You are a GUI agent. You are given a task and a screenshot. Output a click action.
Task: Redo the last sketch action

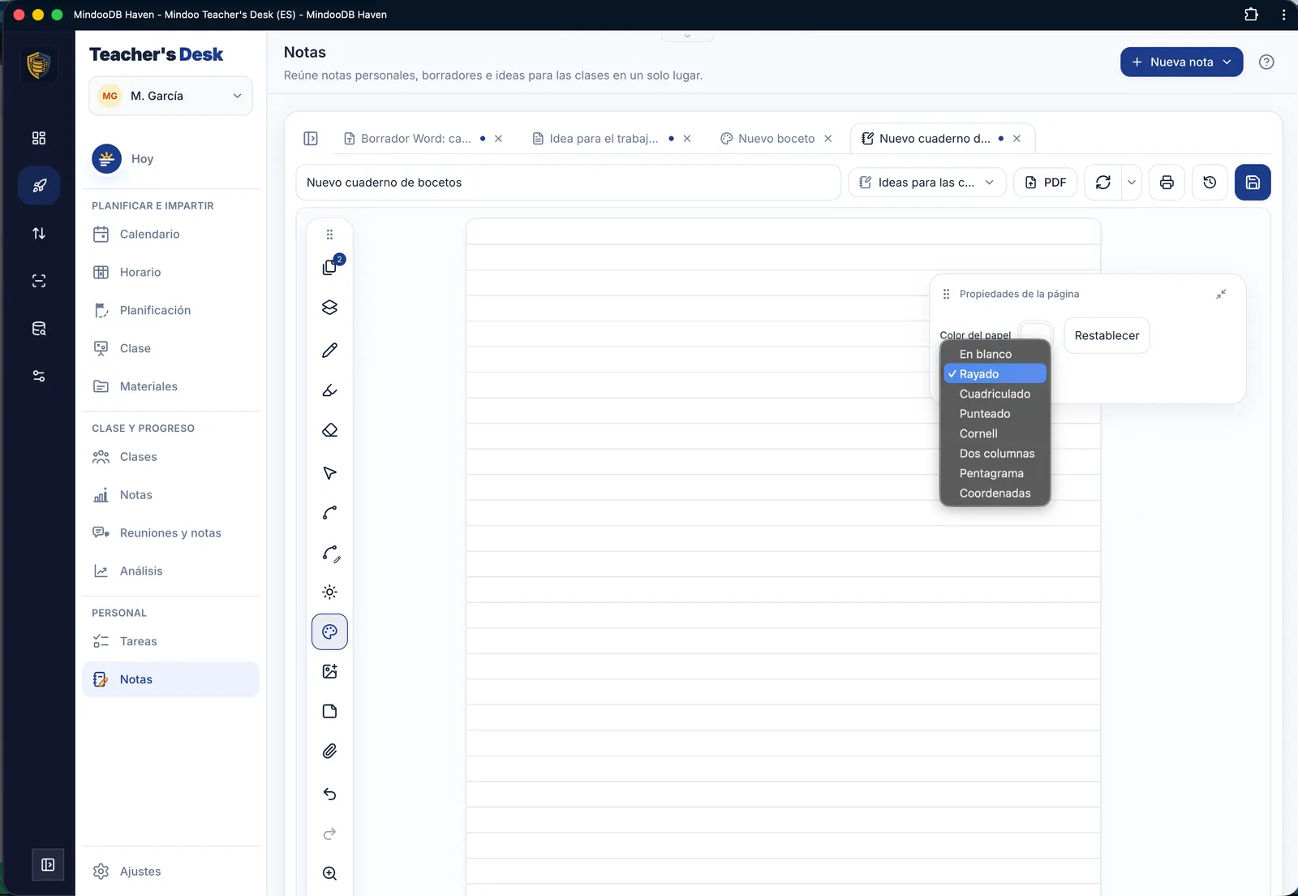[329, 834]
